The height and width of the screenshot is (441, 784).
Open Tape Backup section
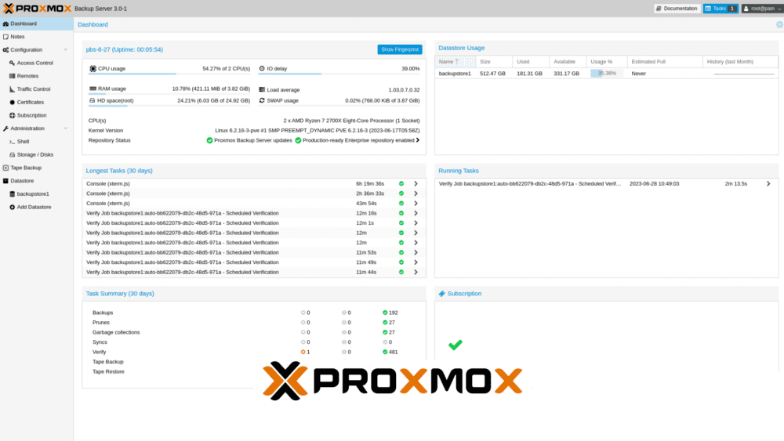point(25,168)
